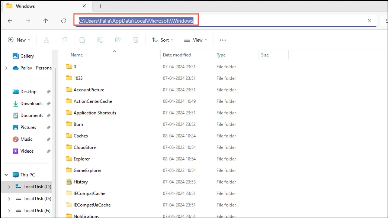Click the Cut scissors icon
The width and height of the screenshot is (388, 218).
click(x=46, y=40)
